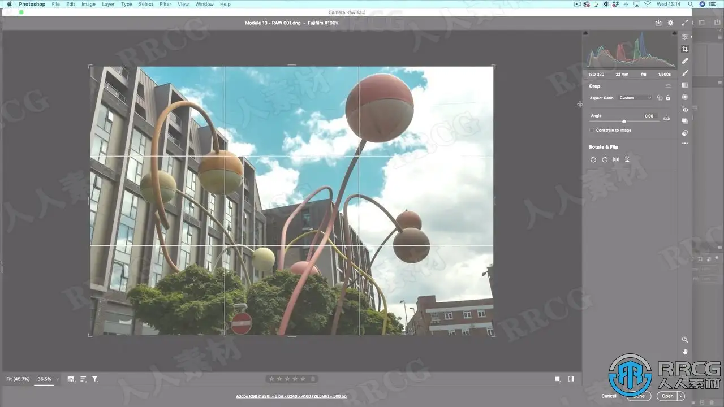
Task: Toggle the filmstrip icon at bottom left
Action: click(71, 379)
